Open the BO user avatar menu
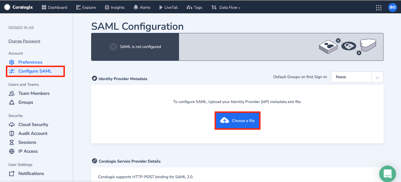The height and width of the screenshot is (182, 401). [x=392, y=7]
